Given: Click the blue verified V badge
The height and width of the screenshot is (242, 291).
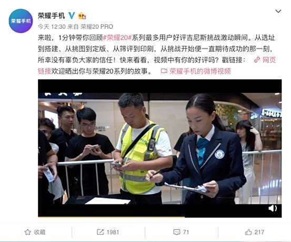Looking at the screenshot, I should 72,16.
